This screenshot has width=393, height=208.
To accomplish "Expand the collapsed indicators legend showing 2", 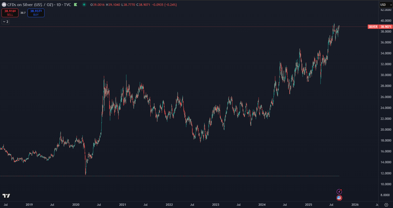I will 6,22.
